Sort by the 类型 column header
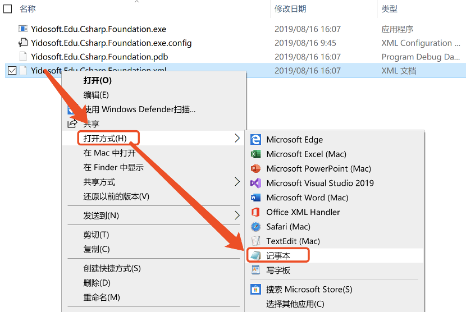466x312 pixels. point(389,8)
